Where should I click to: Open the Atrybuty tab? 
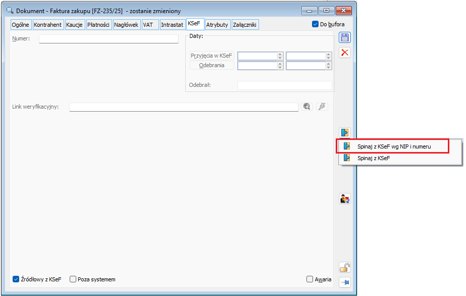[x=217, y=25]
